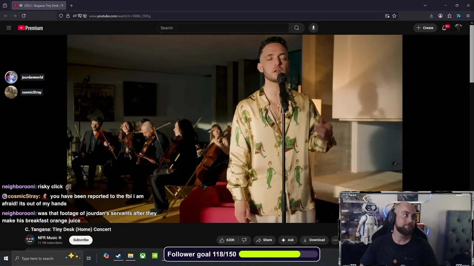Focus the YouTube search field
Image resolution: width=474 pixels, height=266 pixels.
click(x=223, y=28)
